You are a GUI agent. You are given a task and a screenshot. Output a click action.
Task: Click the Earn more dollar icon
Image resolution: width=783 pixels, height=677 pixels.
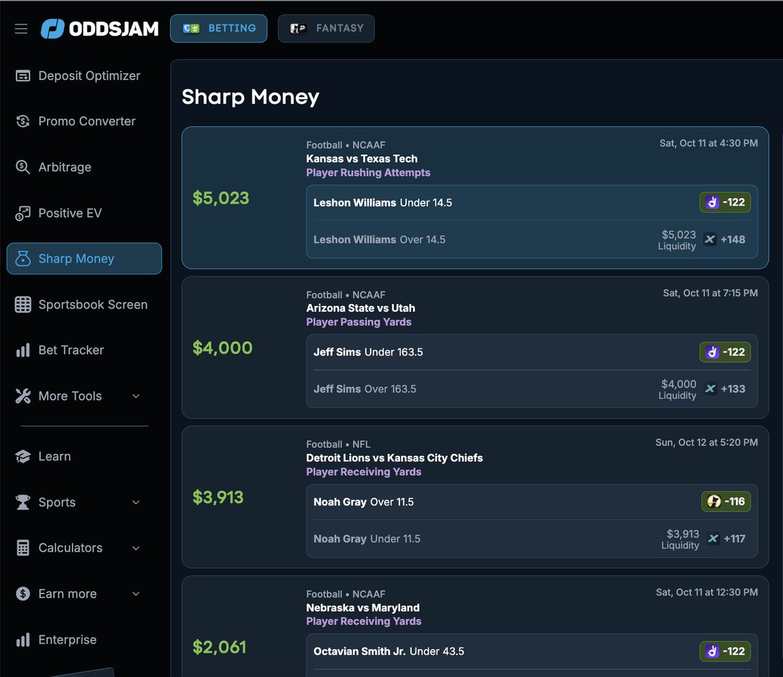tap(23, 594)
